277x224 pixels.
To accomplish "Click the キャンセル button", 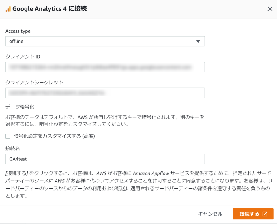I will coord(210,214).
